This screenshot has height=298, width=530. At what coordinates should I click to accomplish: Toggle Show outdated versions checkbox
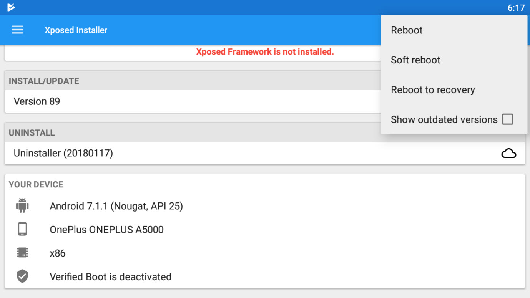[508, 119]
